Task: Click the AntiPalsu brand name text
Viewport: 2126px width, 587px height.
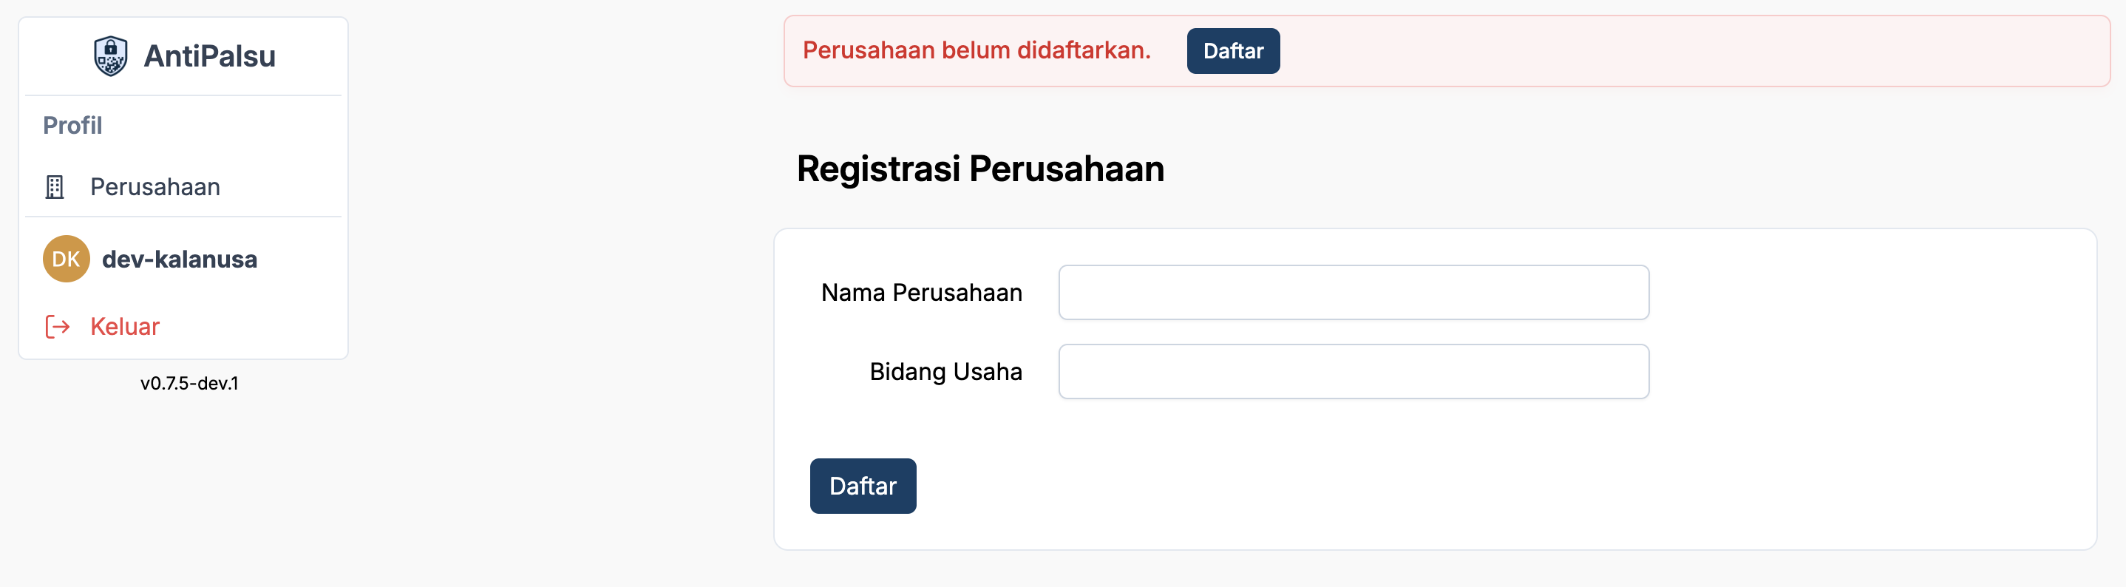Action: point(210,56)
